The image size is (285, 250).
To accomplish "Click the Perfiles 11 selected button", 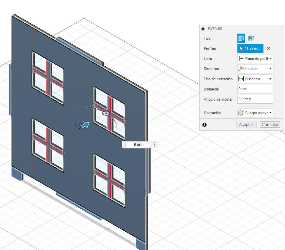I will (x=250, y=48).
